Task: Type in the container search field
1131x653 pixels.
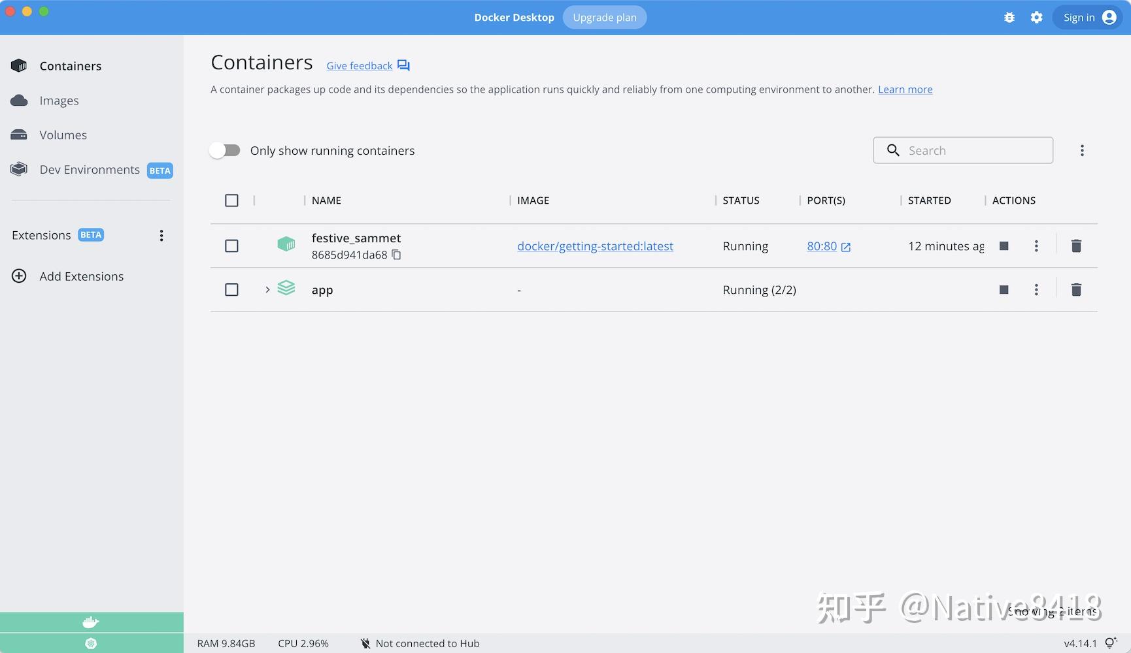Action: [x=961, y=150]
